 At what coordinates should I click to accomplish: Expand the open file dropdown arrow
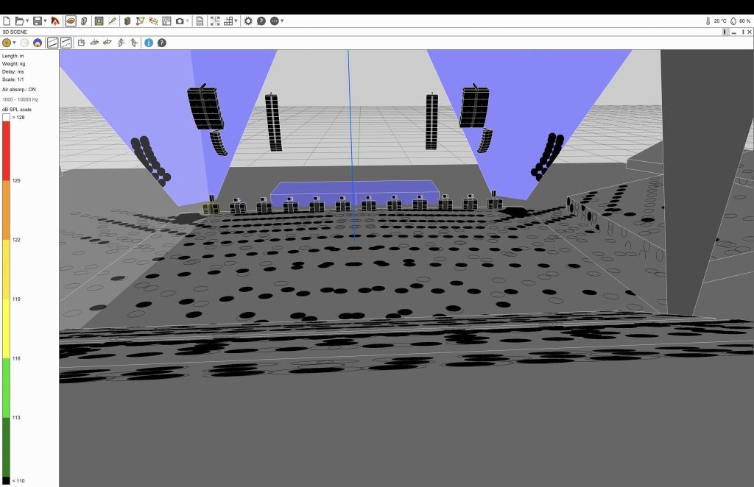[27, 21]
